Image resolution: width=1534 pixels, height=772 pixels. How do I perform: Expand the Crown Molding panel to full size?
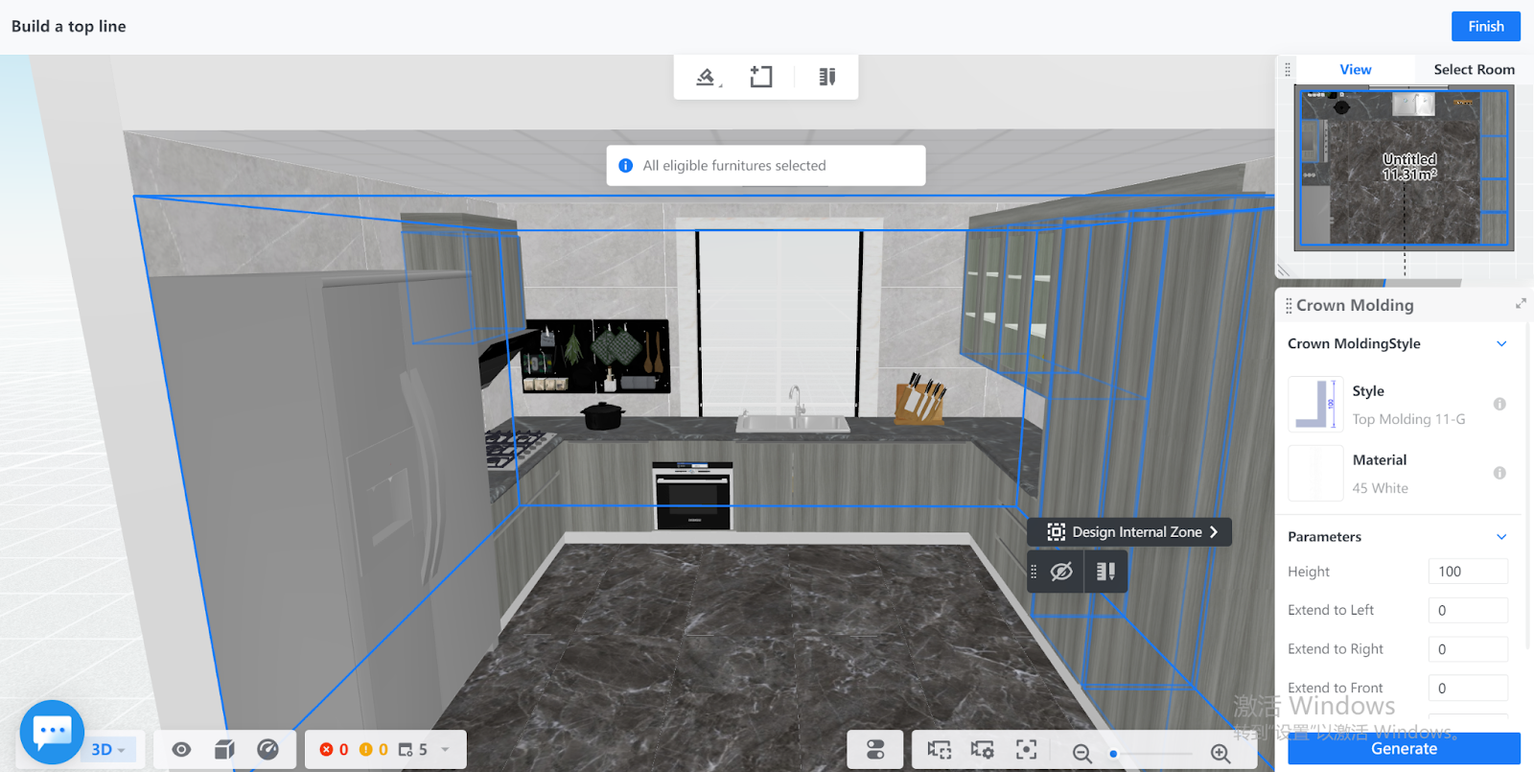point(1521,303)
